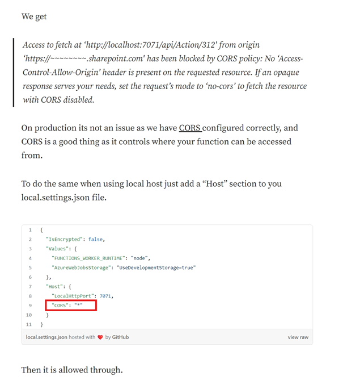343x381 pixels.
Task: Click the red-highlighted "CORS": "*" entry
Action: pyautogui.click(x=71, y=305)
